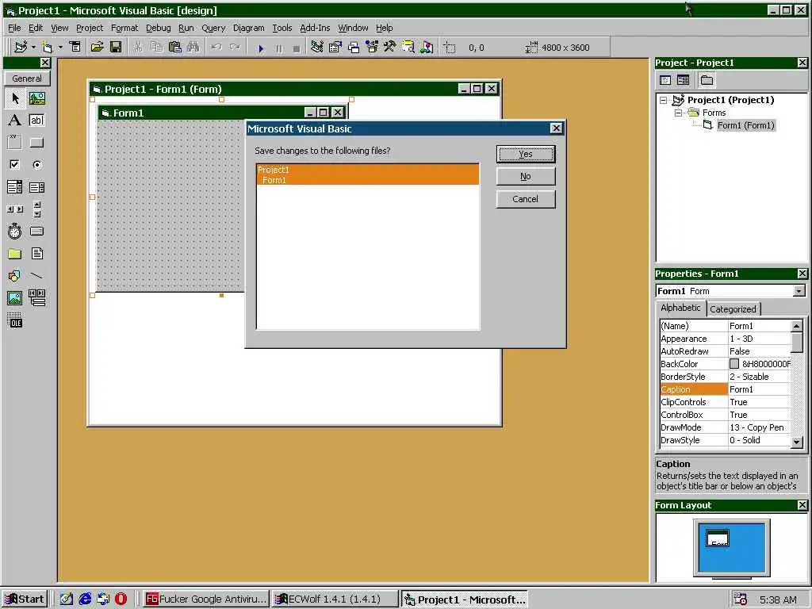Click View Object icon in Project panel

(x=683, y=80)
